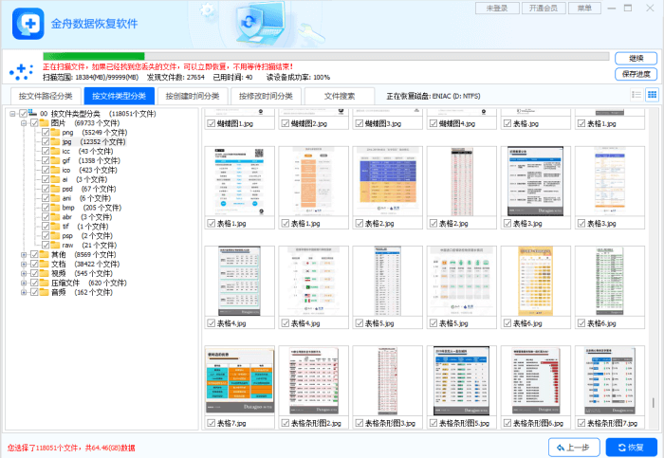Viewport: 664px width, 458px height.
Task: Collapse the 图片 tree node
Action: (22, 123)
